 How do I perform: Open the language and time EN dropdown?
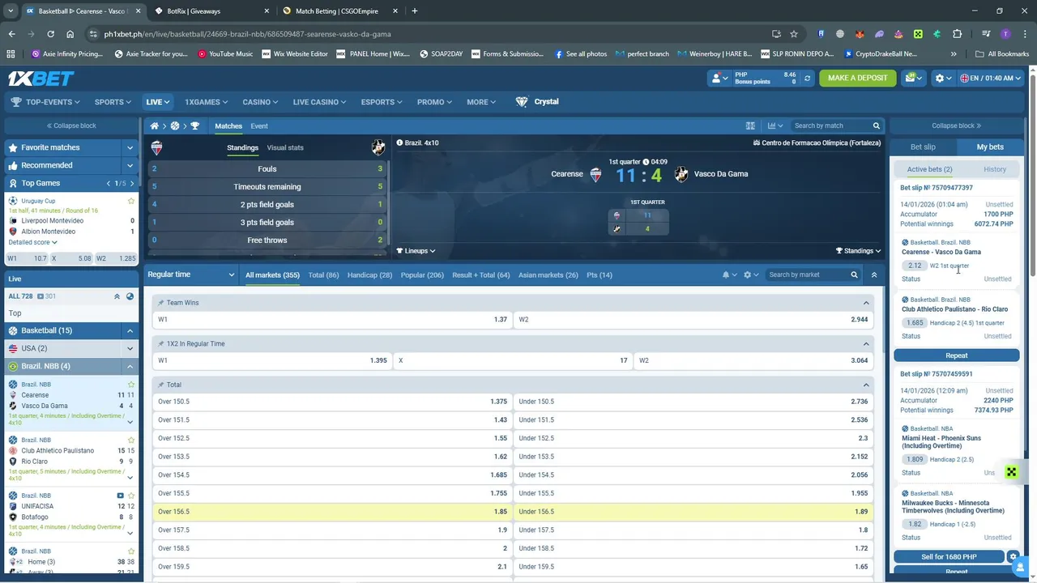point(990,79)
